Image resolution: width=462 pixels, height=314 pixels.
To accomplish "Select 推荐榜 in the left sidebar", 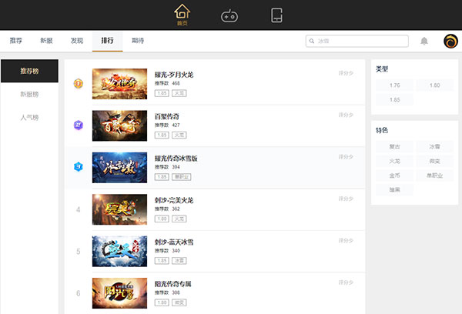I will click(29, 71).
